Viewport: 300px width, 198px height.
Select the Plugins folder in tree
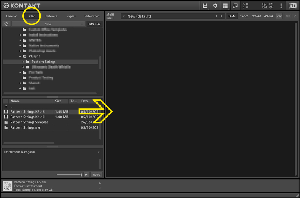pyautogui.click(x=34, y=56)
